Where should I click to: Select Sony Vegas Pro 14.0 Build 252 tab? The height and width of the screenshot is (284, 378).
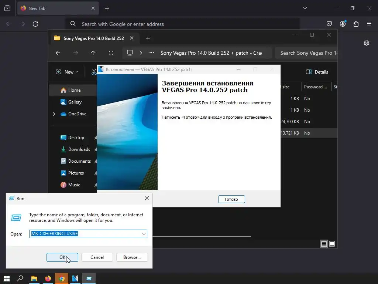[95, 38]
